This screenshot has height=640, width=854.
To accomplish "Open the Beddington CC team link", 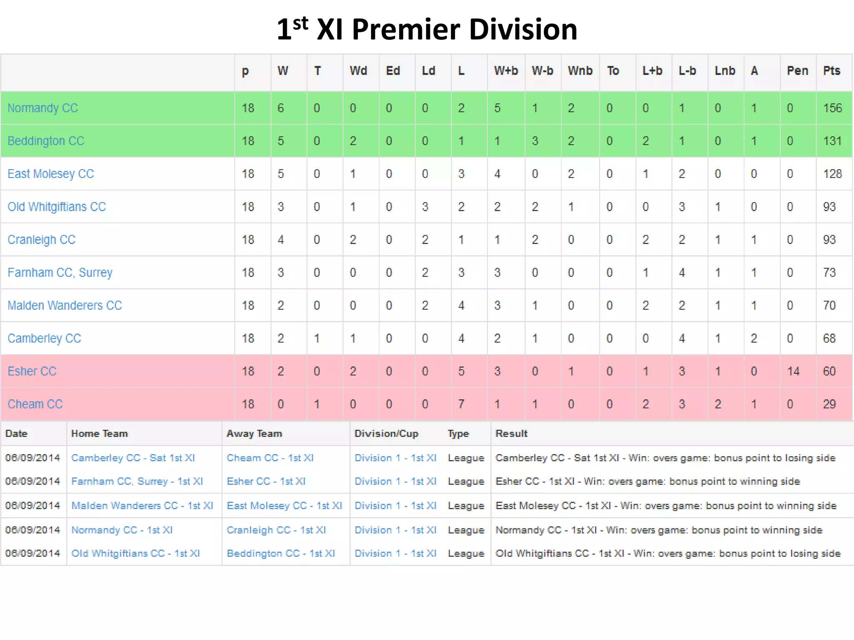I will [x=46, y=141].
